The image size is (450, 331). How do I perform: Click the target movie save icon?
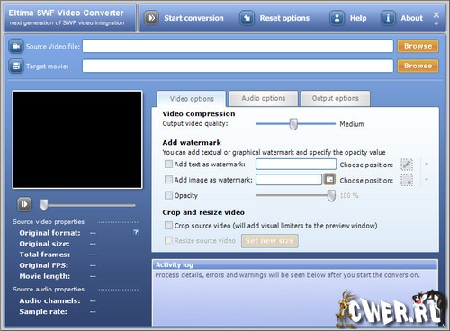16,66
